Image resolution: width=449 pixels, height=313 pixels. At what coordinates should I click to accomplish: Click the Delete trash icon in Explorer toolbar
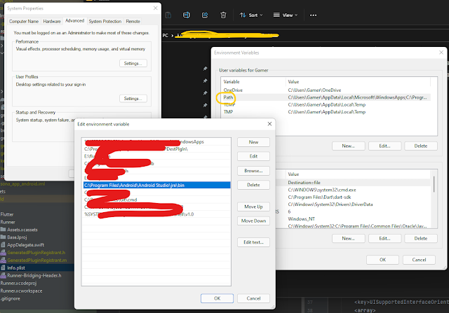click(223, 14)
